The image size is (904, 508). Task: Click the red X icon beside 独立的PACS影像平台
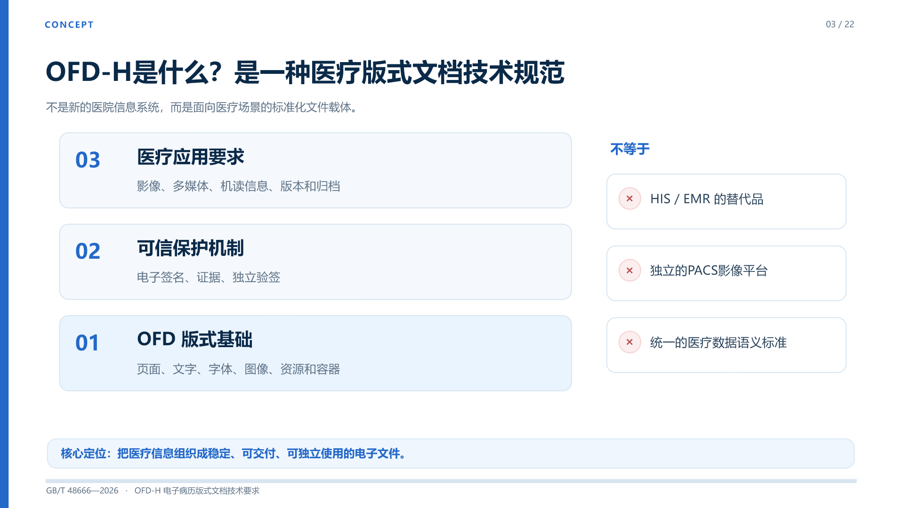tap(630, 270)
